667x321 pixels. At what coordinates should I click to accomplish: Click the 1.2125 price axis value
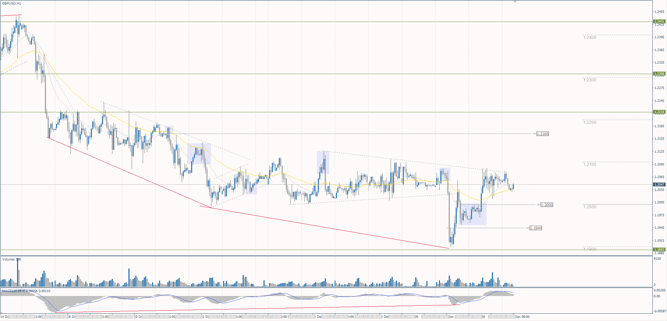click(x=659, y=152)
